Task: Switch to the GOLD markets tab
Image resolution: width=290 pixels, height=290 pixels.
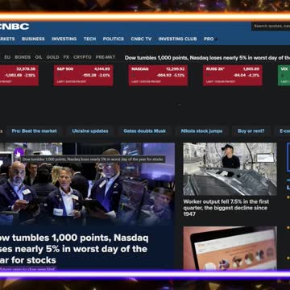Action: [52, 57]
